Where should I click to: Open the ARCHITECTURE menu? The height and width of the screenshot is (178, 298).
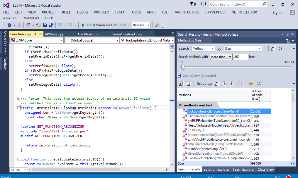tap(187, 12)
